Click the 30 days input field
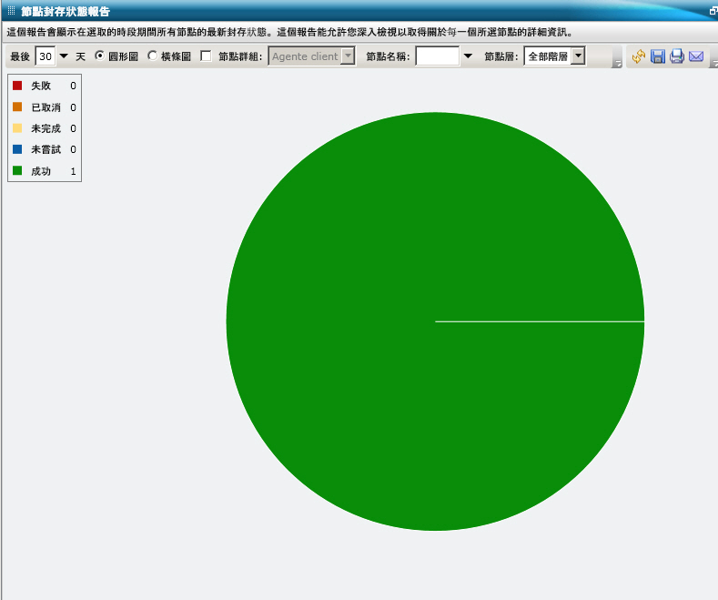 pos(46,56)
